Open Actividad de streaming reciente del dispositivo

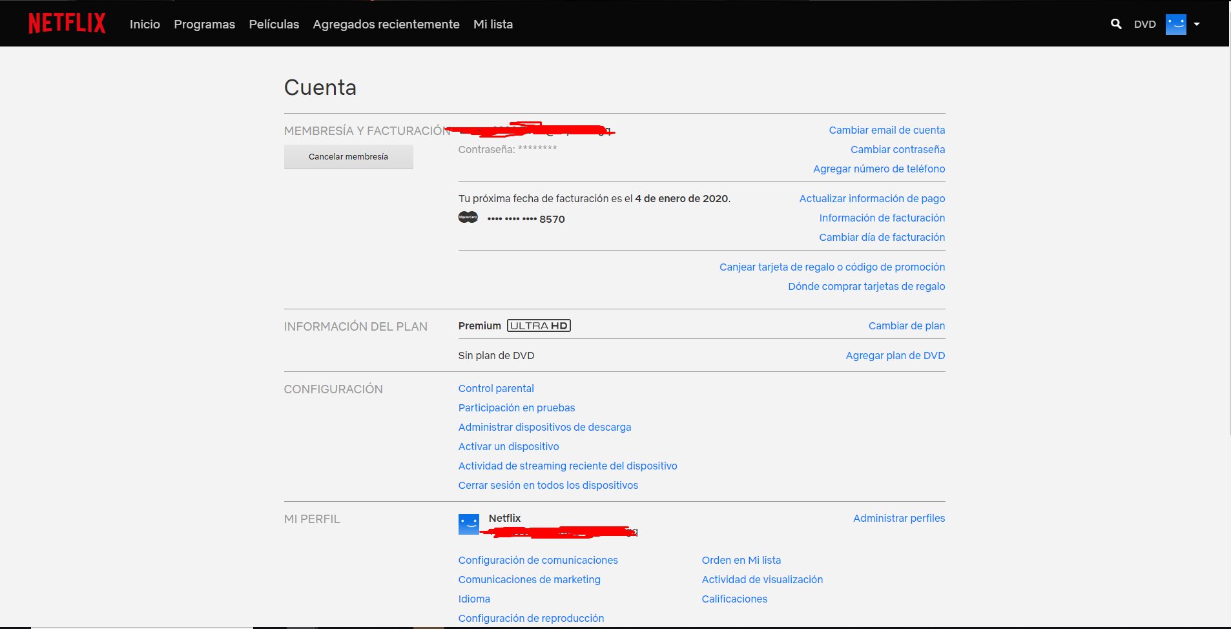click(568, 466)
